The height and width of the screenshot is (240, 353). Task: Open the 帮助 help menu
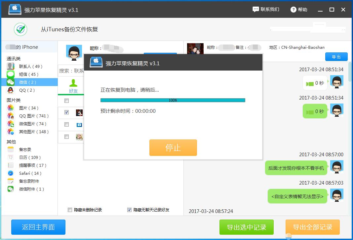coord(298,9)
